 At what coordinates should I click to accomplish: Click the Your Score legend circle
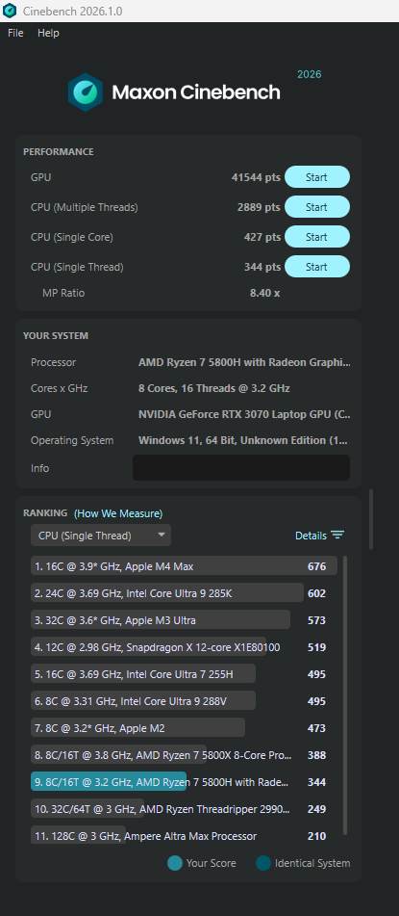(x=174, y=863)
